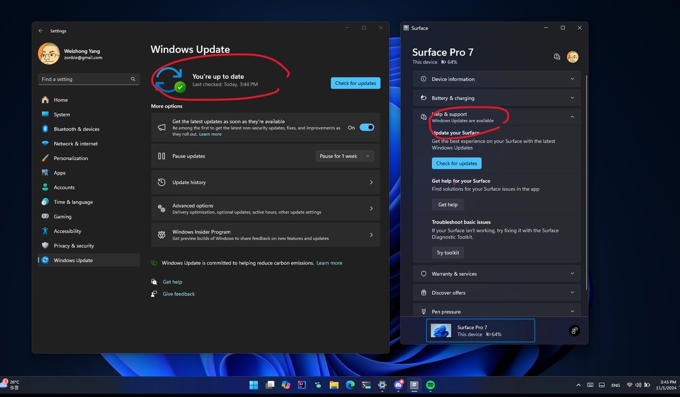Open the Network & internet settings page
This screenshot has height=397, width=680.
(x=89, y=144)
